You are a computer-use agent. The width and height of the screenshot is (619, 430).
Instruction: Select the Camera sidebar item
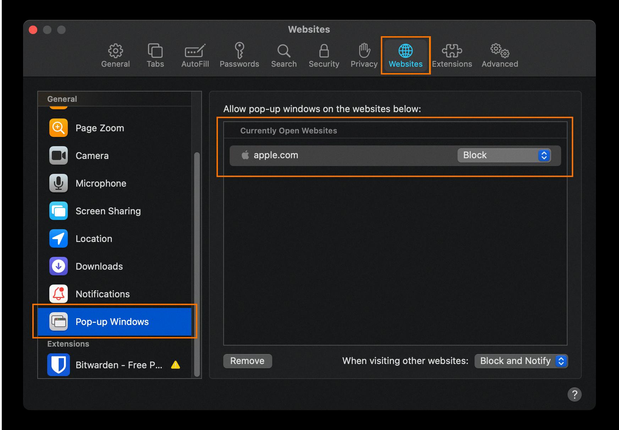(x=92, y=155)
